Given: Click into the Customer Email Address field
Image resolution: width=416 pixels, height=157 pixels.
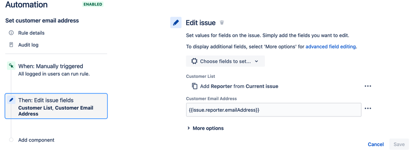Looking at the screenshot, I should 274,110.
